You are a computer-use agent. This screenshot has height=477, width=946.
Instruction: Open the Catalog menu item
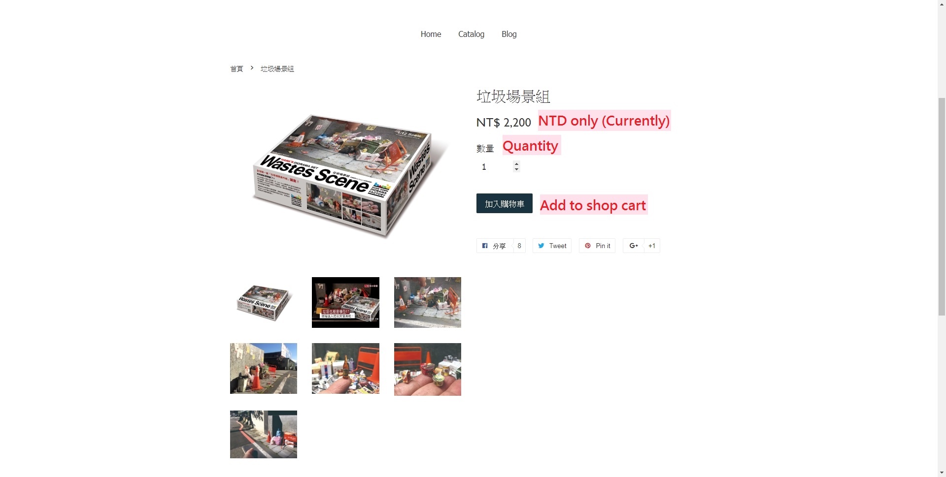pyautogui.click(x=471, y=34)
